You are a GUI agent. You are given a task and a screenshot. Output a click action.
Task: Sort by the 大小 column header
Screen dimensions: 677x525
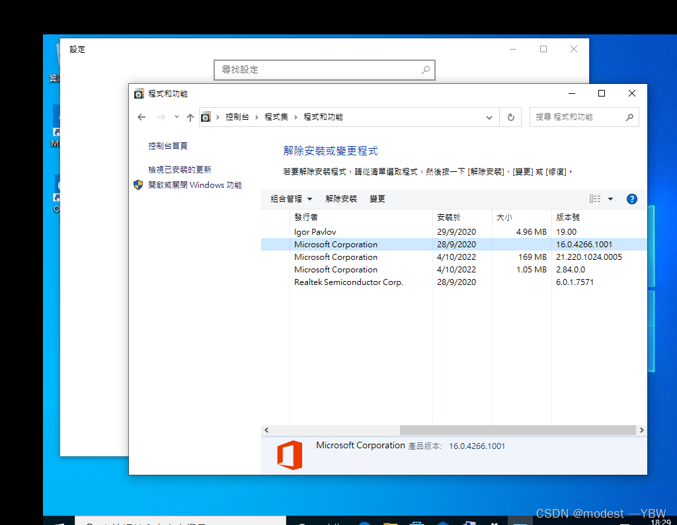(522, 217)
